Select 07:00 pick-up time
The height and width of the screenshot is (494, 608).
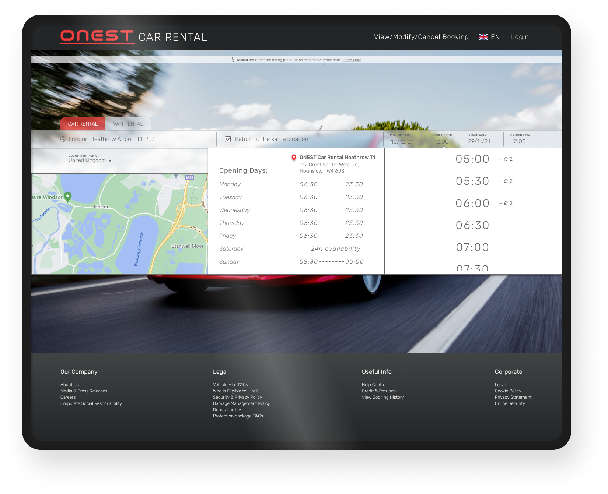[x=472, y=247]
